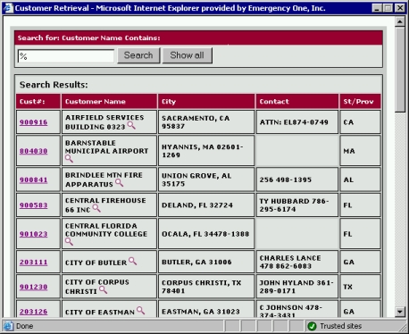Open customer number 804030 link

click(34, 151)
